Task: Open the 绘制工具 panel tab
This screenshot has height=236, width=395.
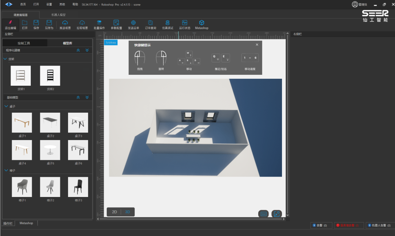Action: click(24, 43)
